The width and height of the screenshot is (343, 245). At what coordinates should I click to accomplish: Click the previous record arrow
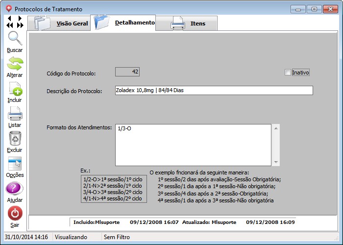10,18
